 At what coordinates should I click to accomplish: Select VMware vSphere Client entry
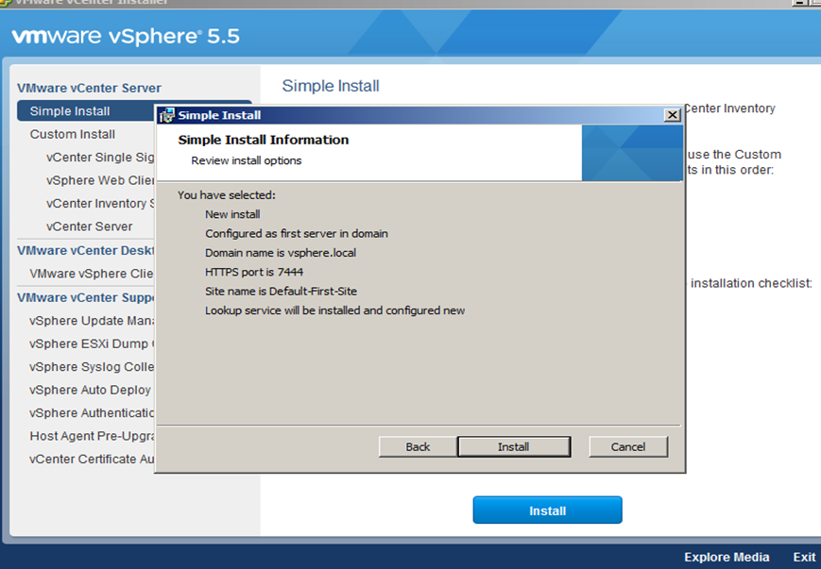[x=92, y=273]
